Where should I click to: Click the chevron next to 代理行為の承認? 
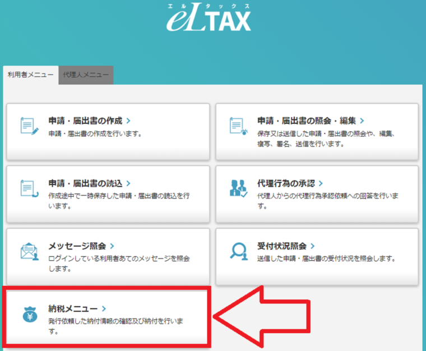(x=321, y=183)
